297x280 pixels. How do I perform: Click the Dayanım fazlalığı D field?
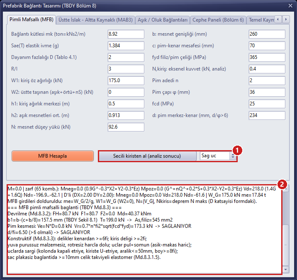(x=126, y=57)
